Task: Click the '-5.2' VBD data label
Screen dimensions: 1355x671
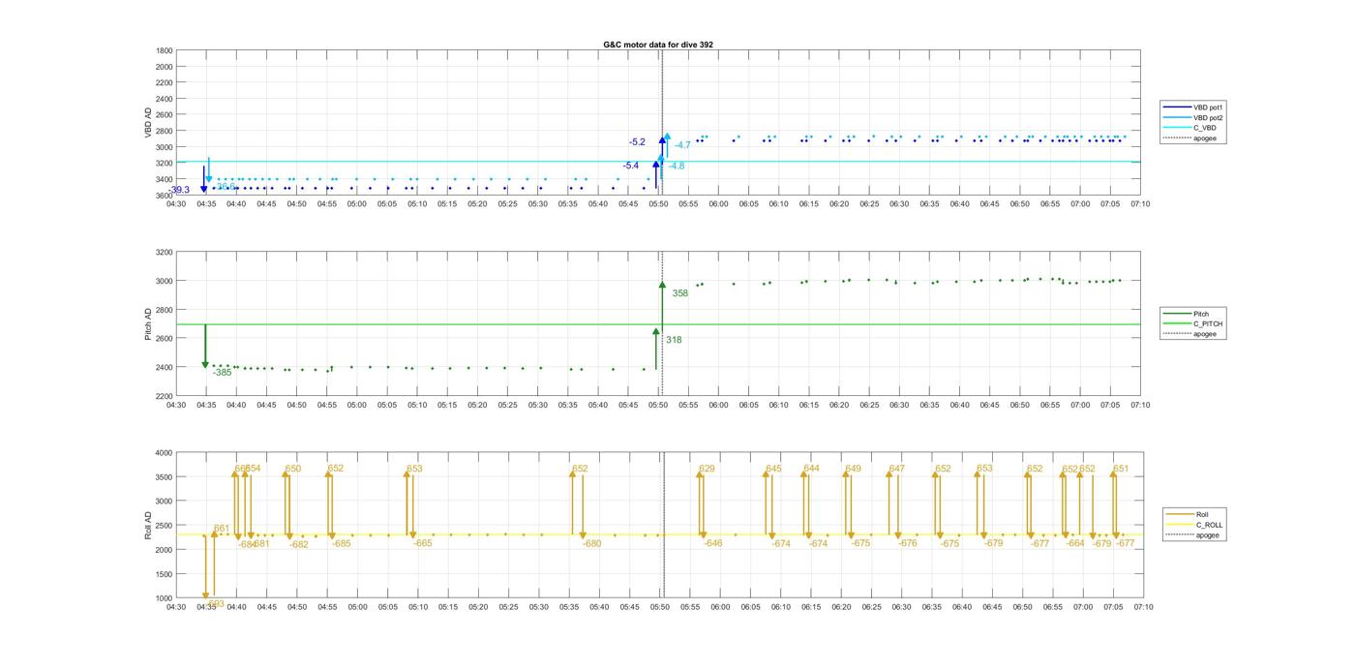Action: click(637, 142)
